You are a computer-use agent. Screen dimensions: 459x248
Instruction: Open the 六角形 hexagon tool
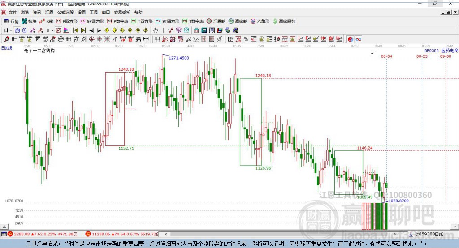(x=260, y=21)
